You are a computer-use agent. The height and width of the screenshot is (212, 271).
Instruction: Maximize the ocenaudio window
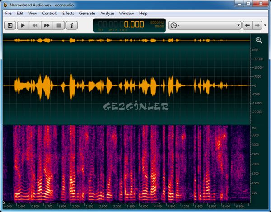(x=248, y=4)
